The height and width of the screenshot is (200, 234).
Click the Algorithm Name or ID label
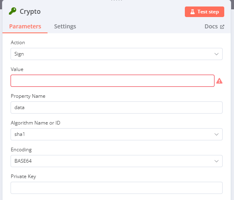point(35,123)
